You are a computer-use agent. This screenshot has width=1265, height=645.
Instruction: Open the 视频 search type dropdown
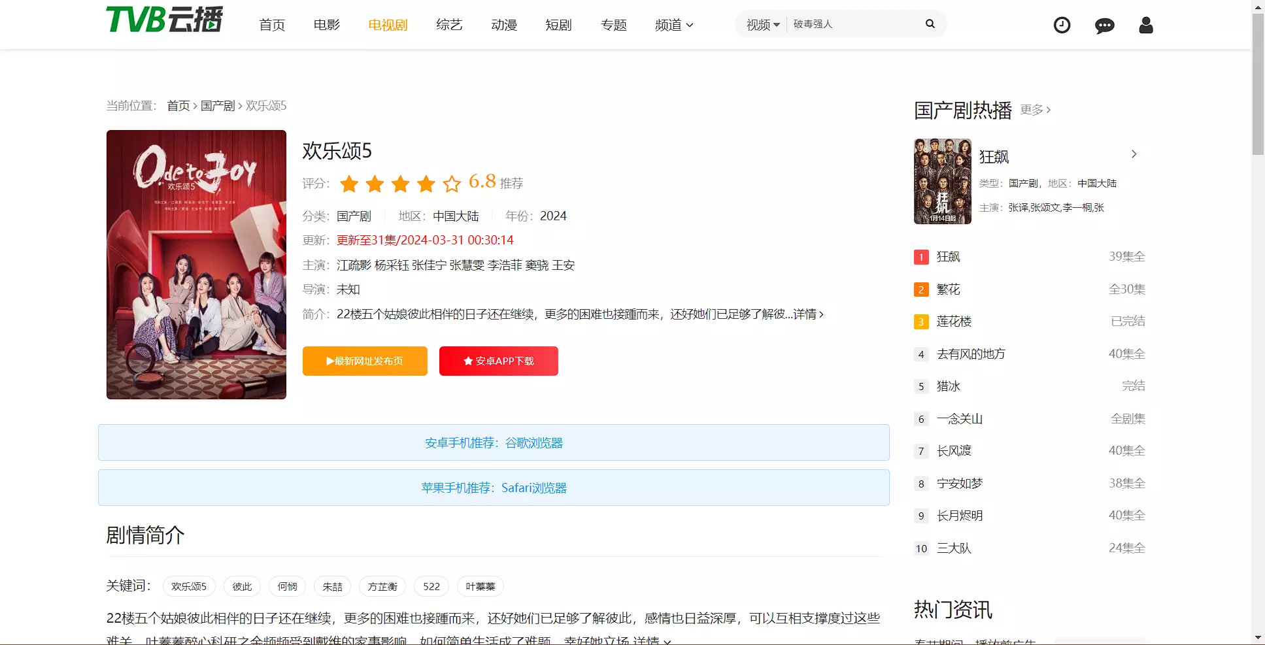(x=763, y=25)
